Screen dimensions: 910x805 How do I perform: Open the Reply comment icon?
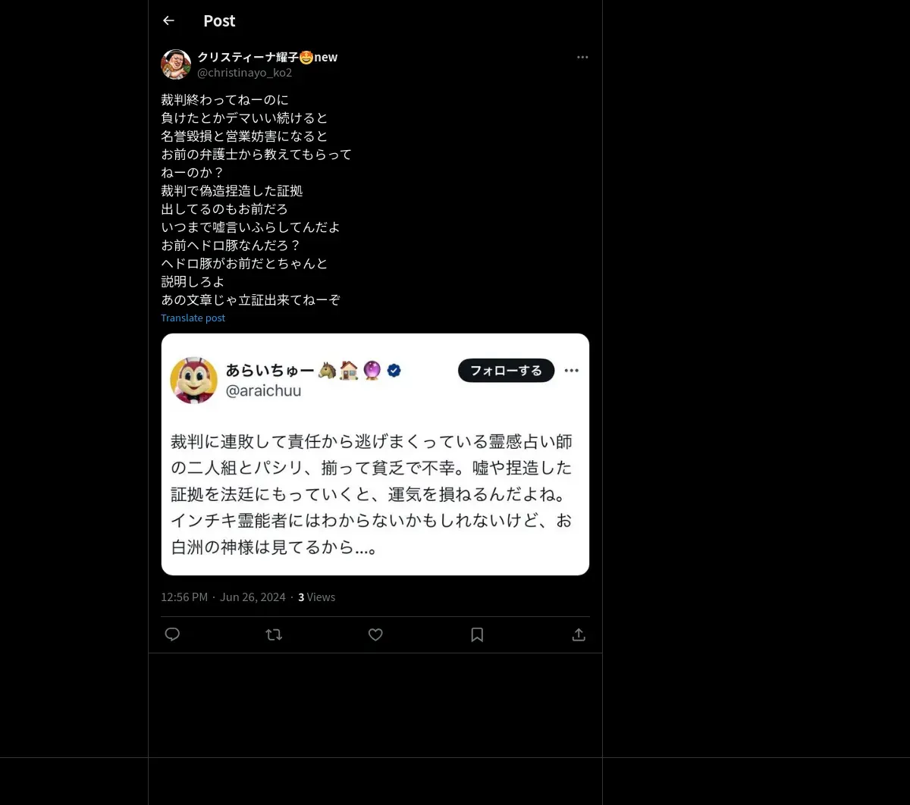click(172, 634)
